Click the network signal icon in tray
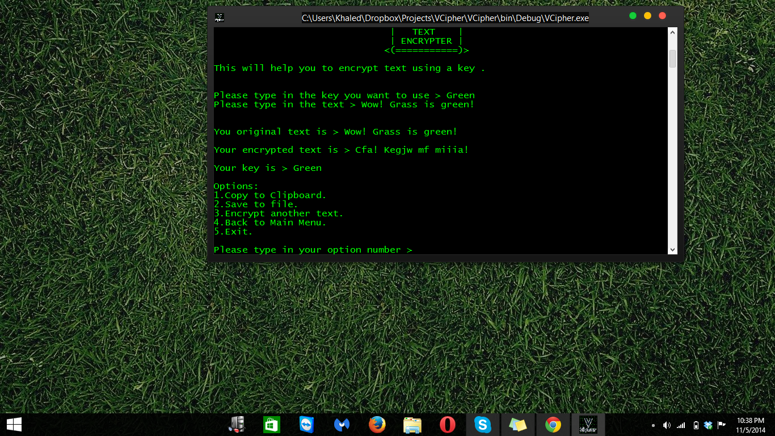The width and height of the screenshot is (775, 436). pos(680,425)
